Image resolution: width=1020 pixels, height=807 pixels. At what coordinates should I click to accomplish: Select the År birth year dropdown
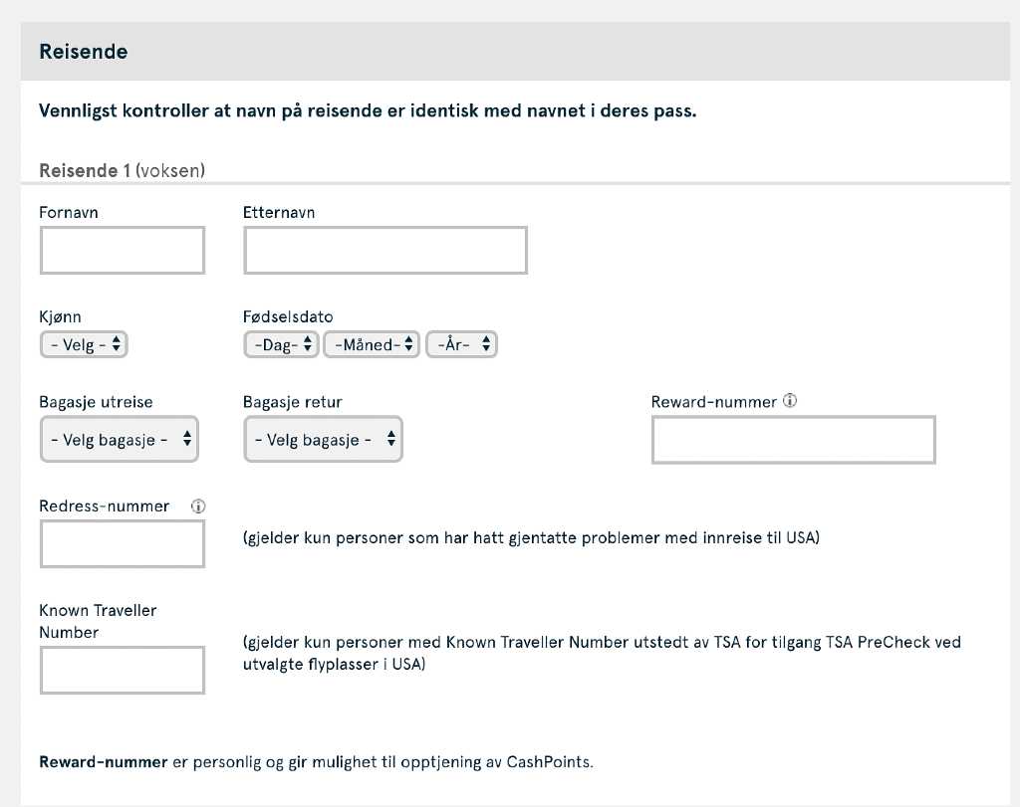pyautogui.click(x=461, y=345)
